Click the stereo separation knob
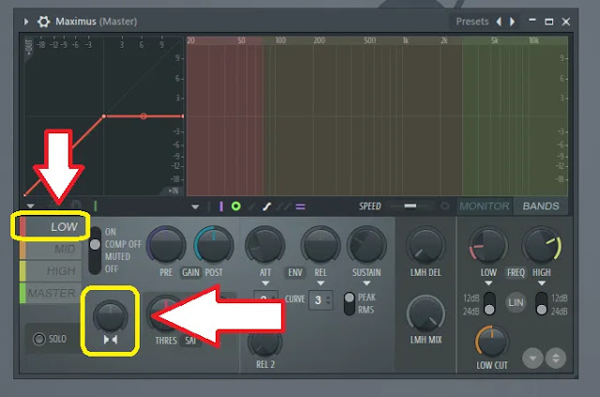This screenshot has width=600, height=397. [111, 316]
